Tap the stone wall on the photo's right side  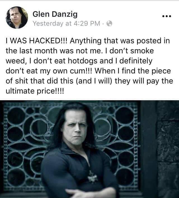(168, 149)
